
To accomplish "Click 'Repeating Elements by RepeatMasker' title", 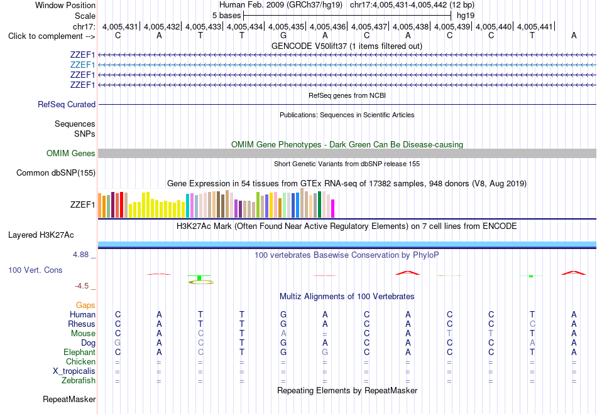I will click(347, 390).
